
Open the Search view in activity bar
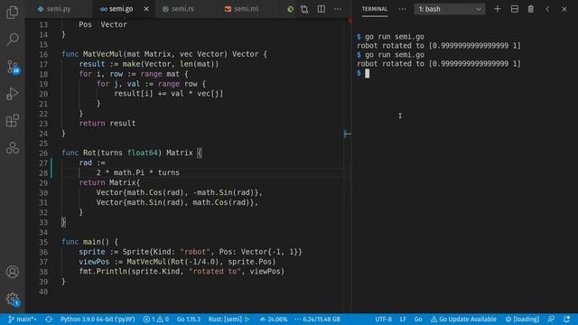(x=12, y=39)
